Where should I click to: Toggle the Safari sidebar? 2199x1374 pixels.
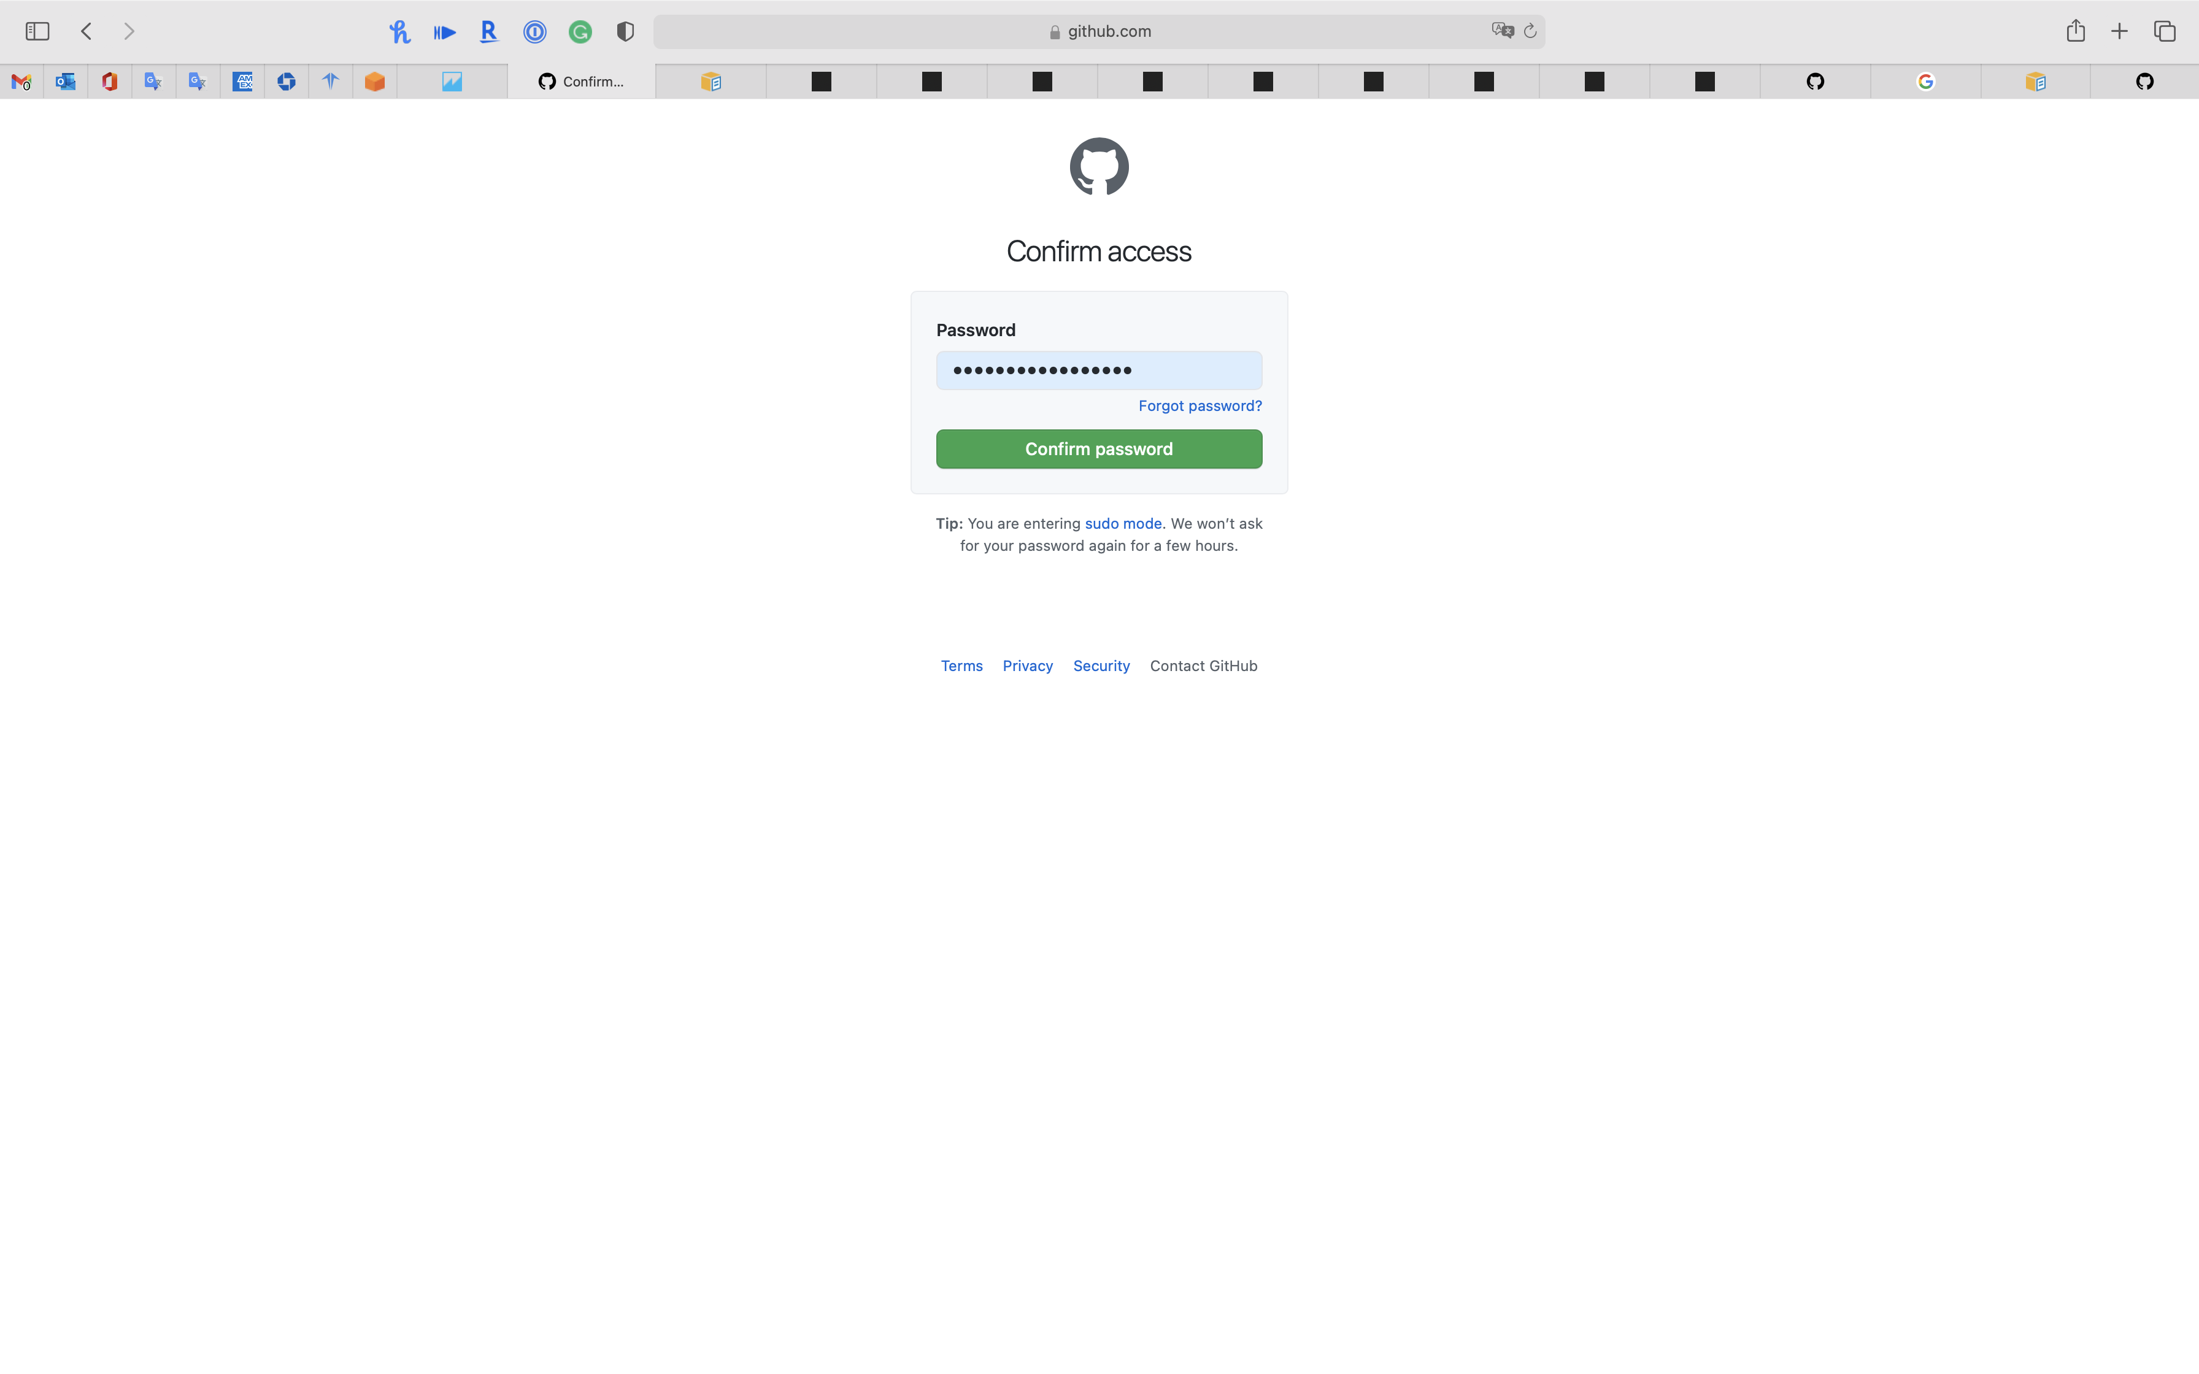(37, 31)
